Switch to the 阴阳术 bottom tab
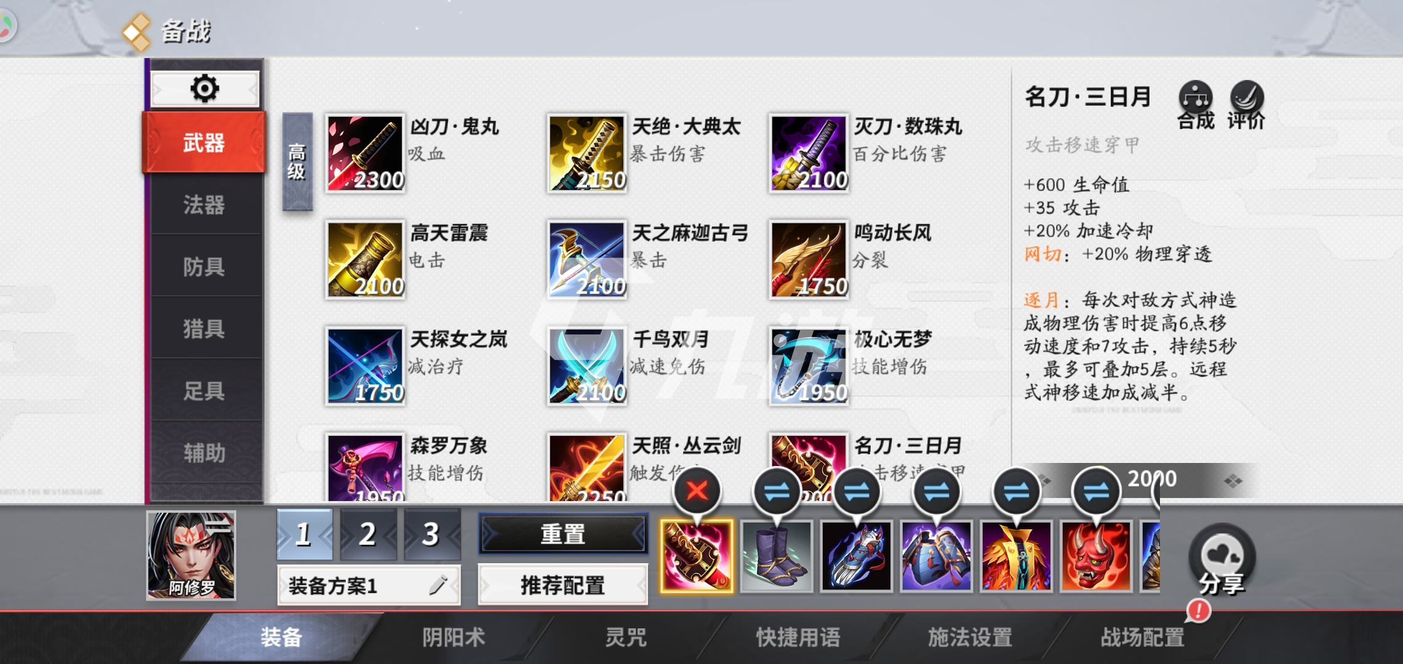This screenshot has width=1403, height=664. point(454,637)
